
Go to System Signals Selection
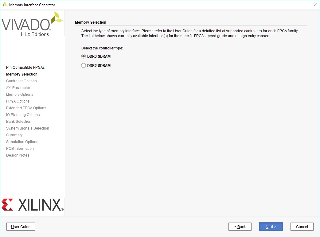tap(28, 128)
